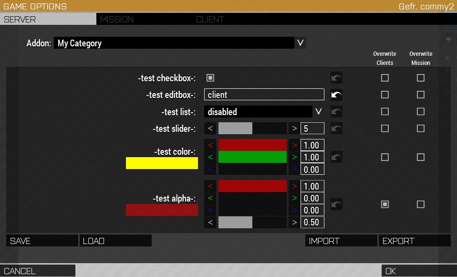
Task: Enable Overwrite Mission for test checkbox
Action: click(x=421, y=78)
